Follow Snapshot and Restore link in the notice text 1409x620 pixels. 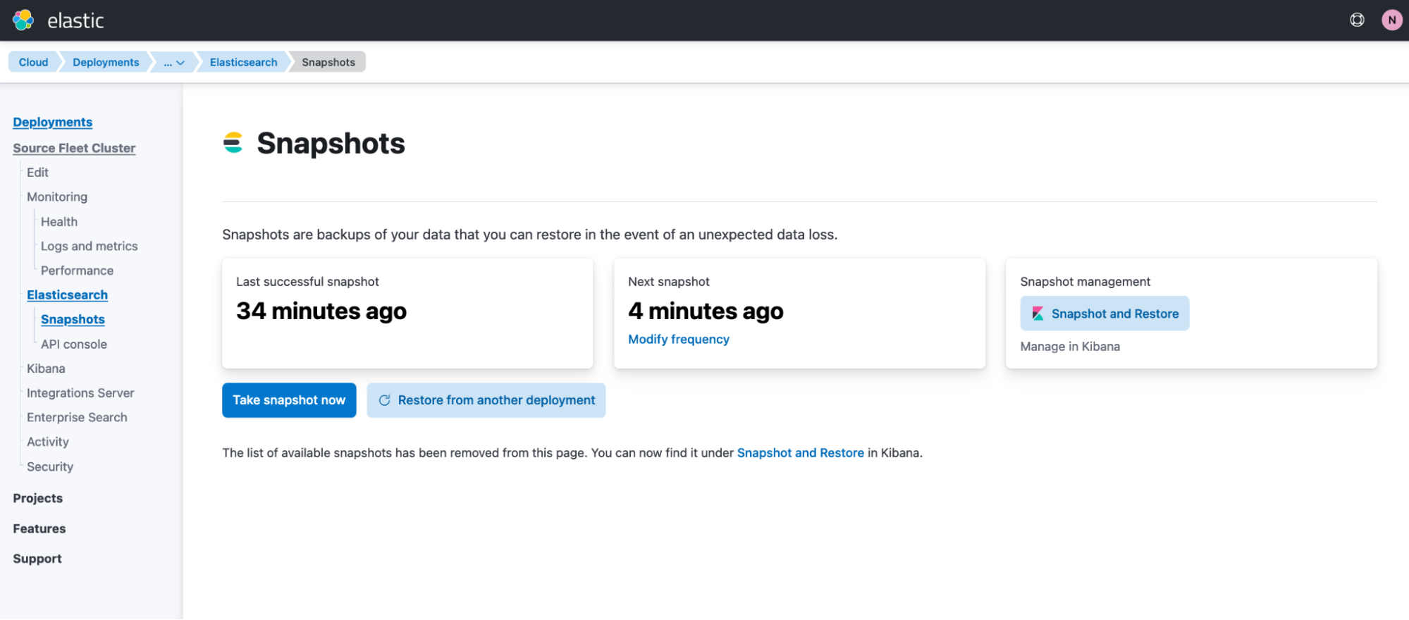click(800, 452)
